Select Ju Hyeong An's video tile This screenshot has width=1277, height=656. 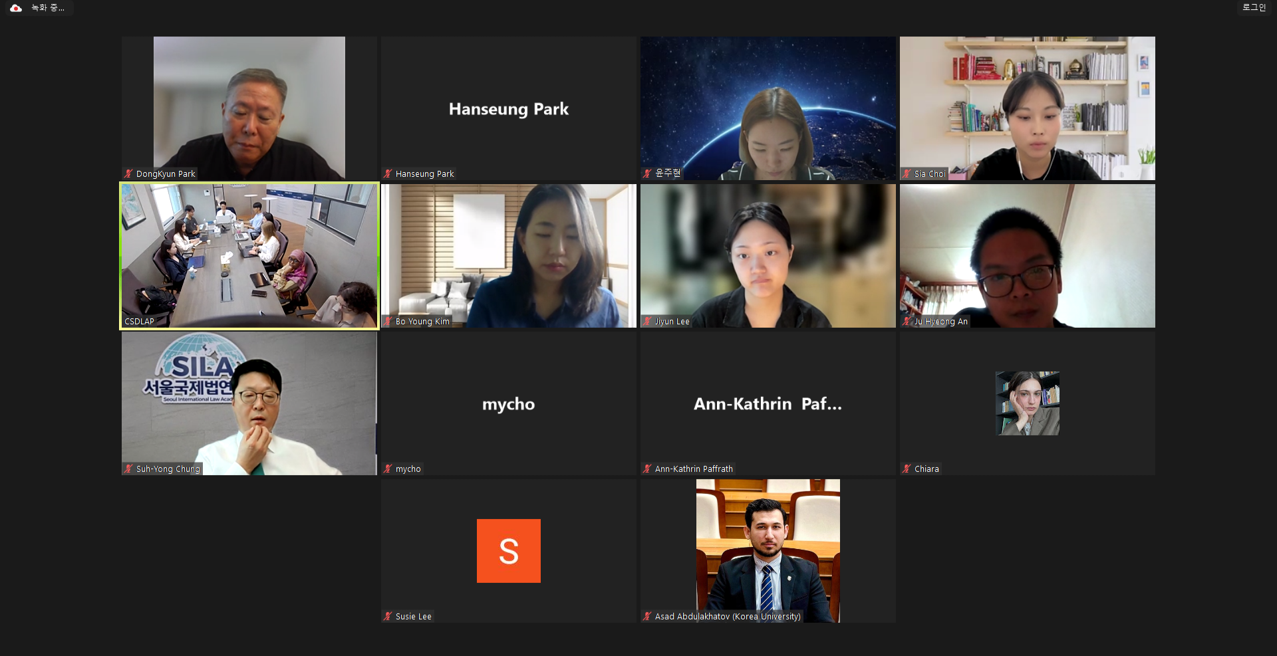[x=1028, y=256]
